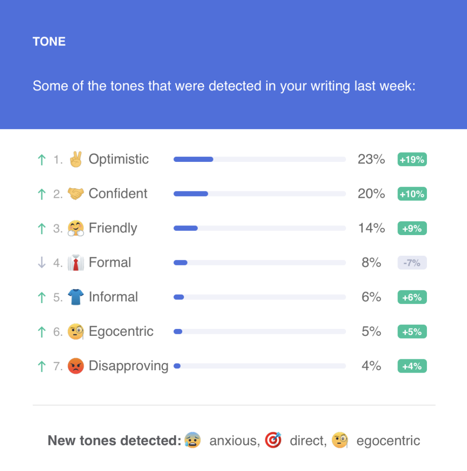The width and height of the screenshot is (467, 471).
Task: Click the bullseye target icon beside direct
Action: click(x=273, y=440)
